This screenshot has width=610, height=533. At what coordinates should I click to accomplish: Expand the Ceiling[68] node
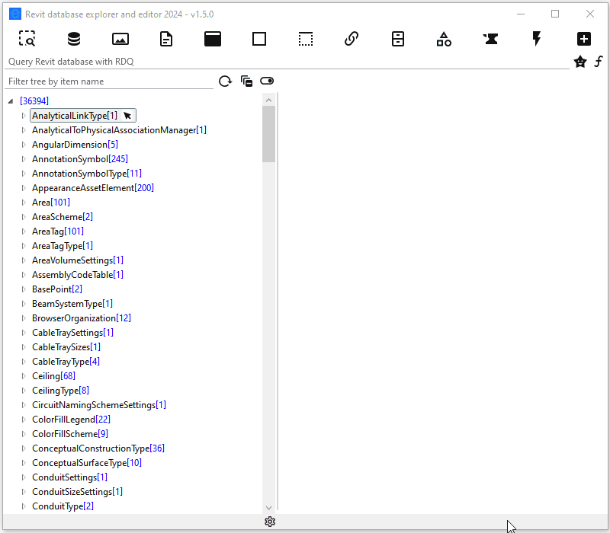24,376
